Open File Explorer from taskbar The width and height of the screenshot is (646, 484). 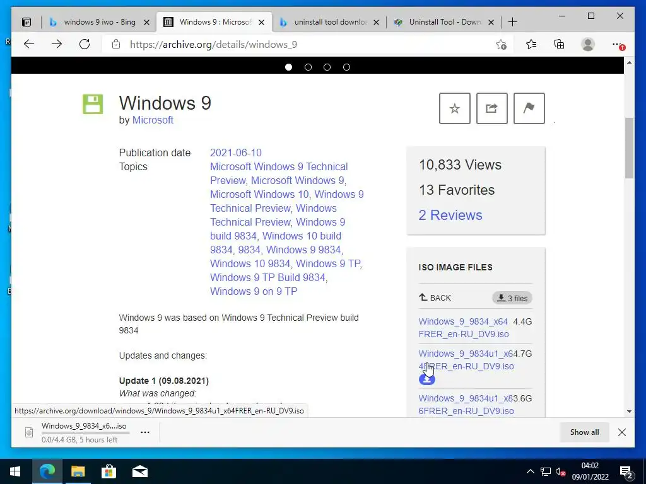78,471
